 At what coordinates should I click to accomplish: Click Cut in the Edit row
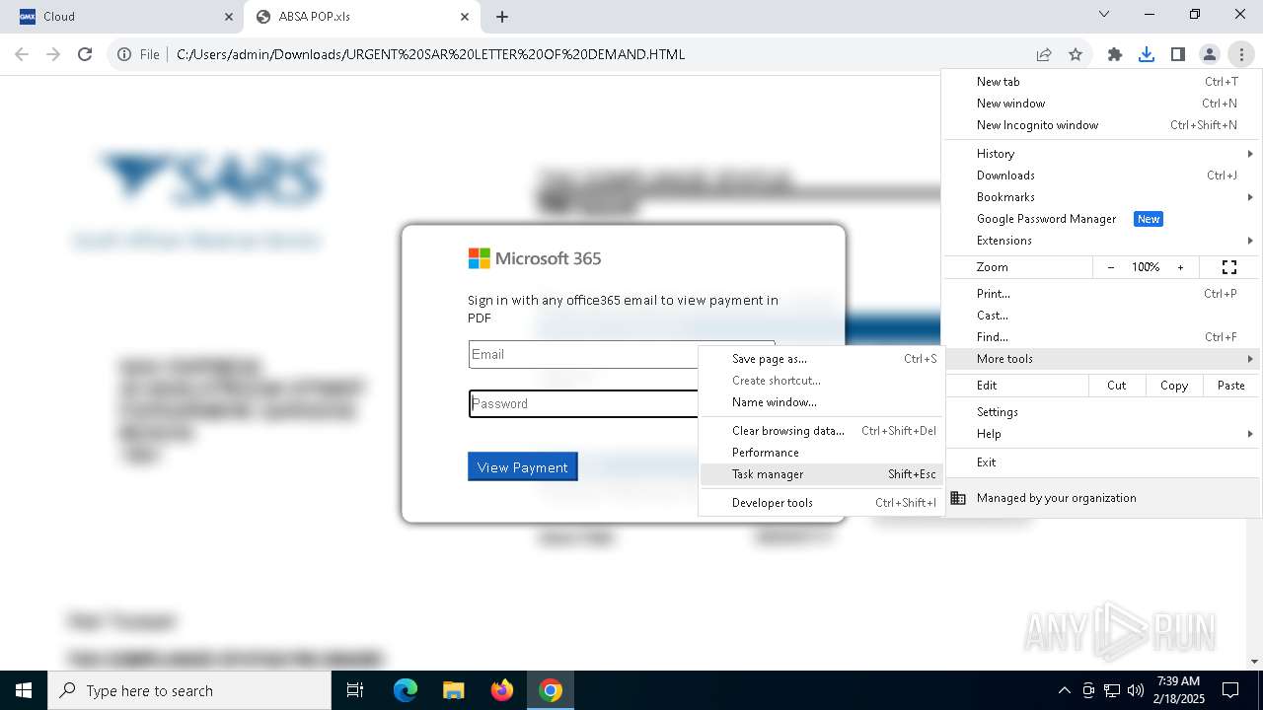pos(1117,386)
